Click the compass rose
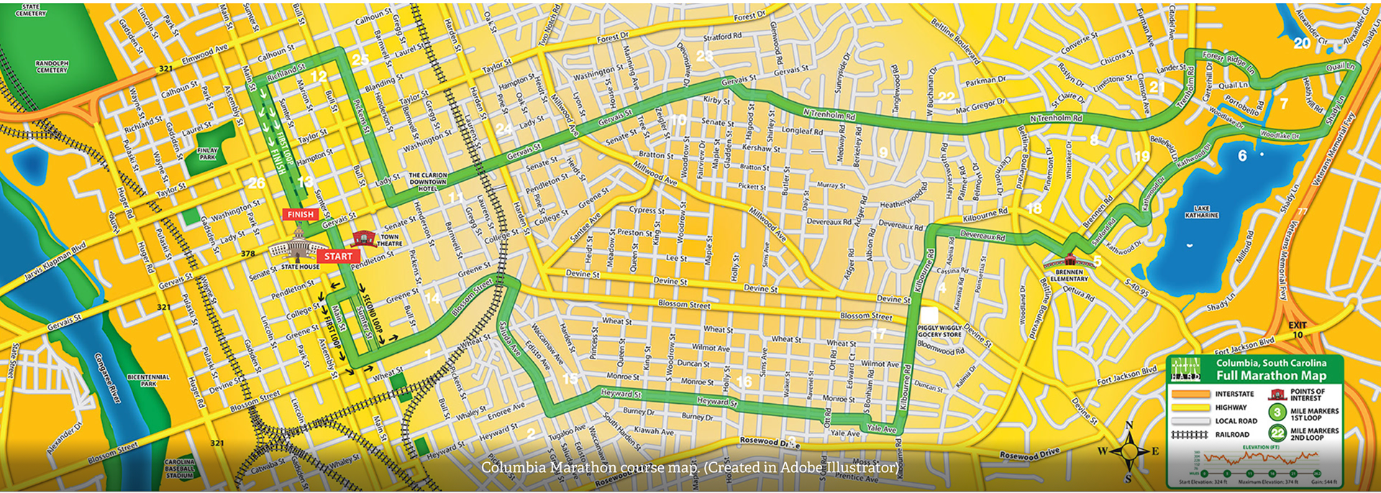This screenshot has height=493, width=1381. (1129, 451)
